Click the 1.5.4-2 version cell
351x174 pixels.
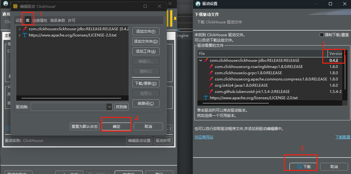tap(335, 91)
